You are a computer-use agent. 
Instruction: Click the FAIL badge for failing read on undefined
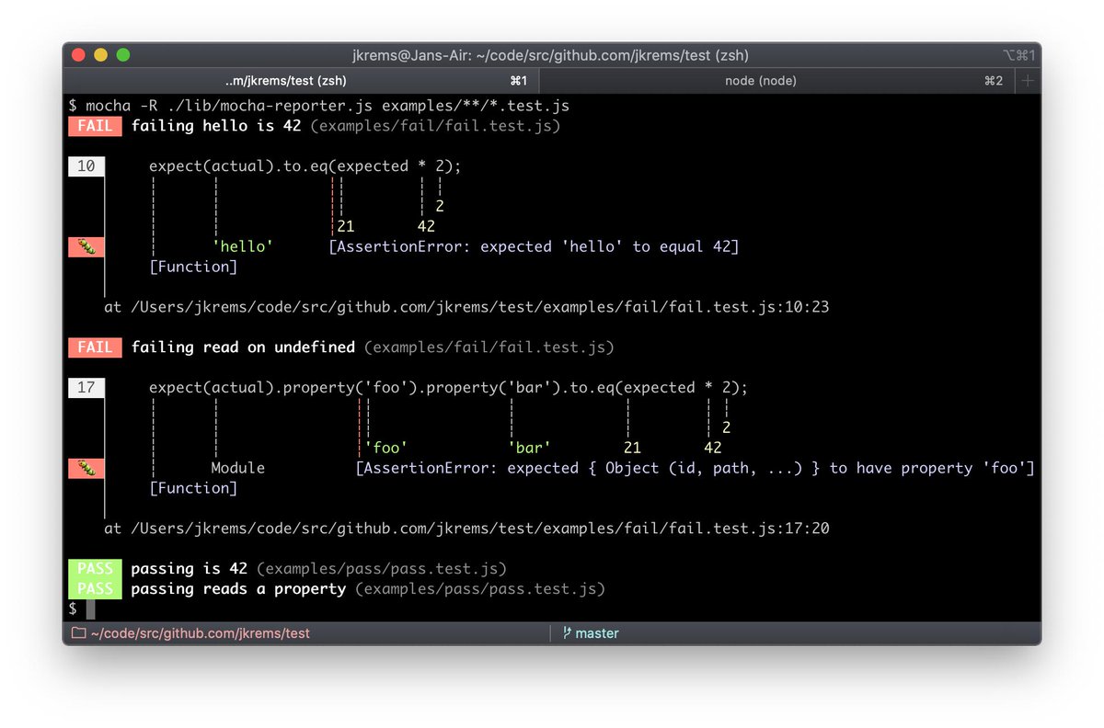[95, 347]
